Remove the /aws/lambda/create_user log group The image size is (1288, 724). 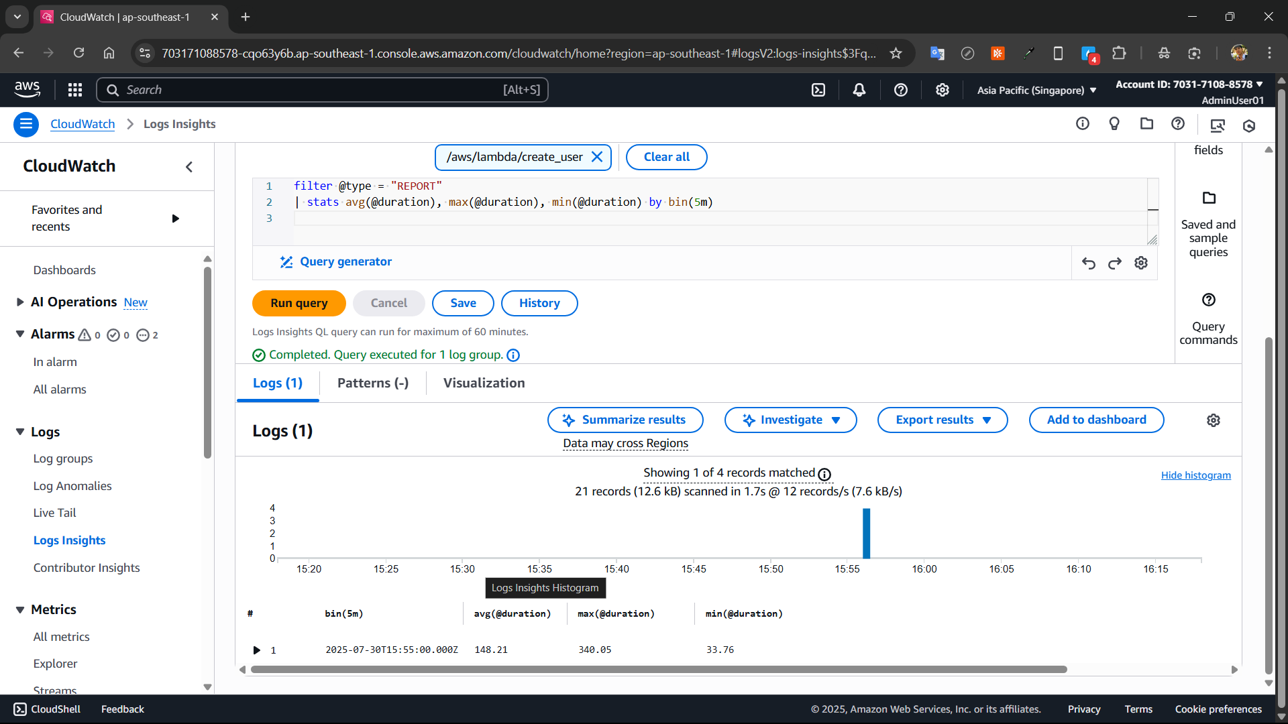click(x=597, y=157)
